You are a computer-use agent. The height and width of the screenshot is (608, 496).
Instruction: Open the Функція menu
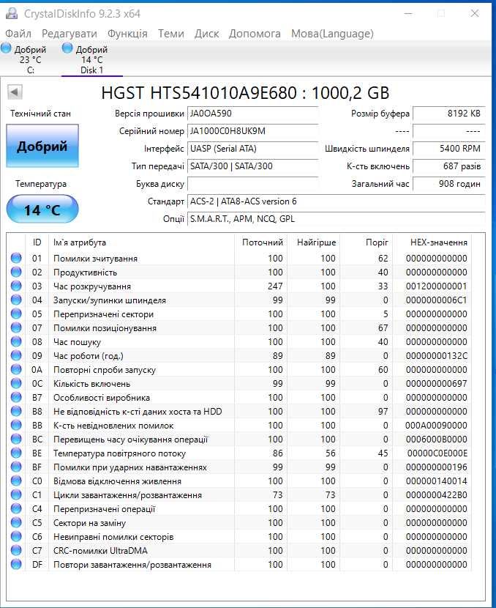[127, 34]
